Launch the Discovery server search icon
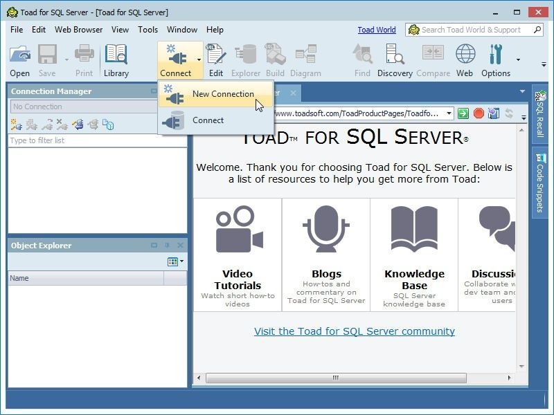This screenshot has width=554, height=415. coord(395,55)
